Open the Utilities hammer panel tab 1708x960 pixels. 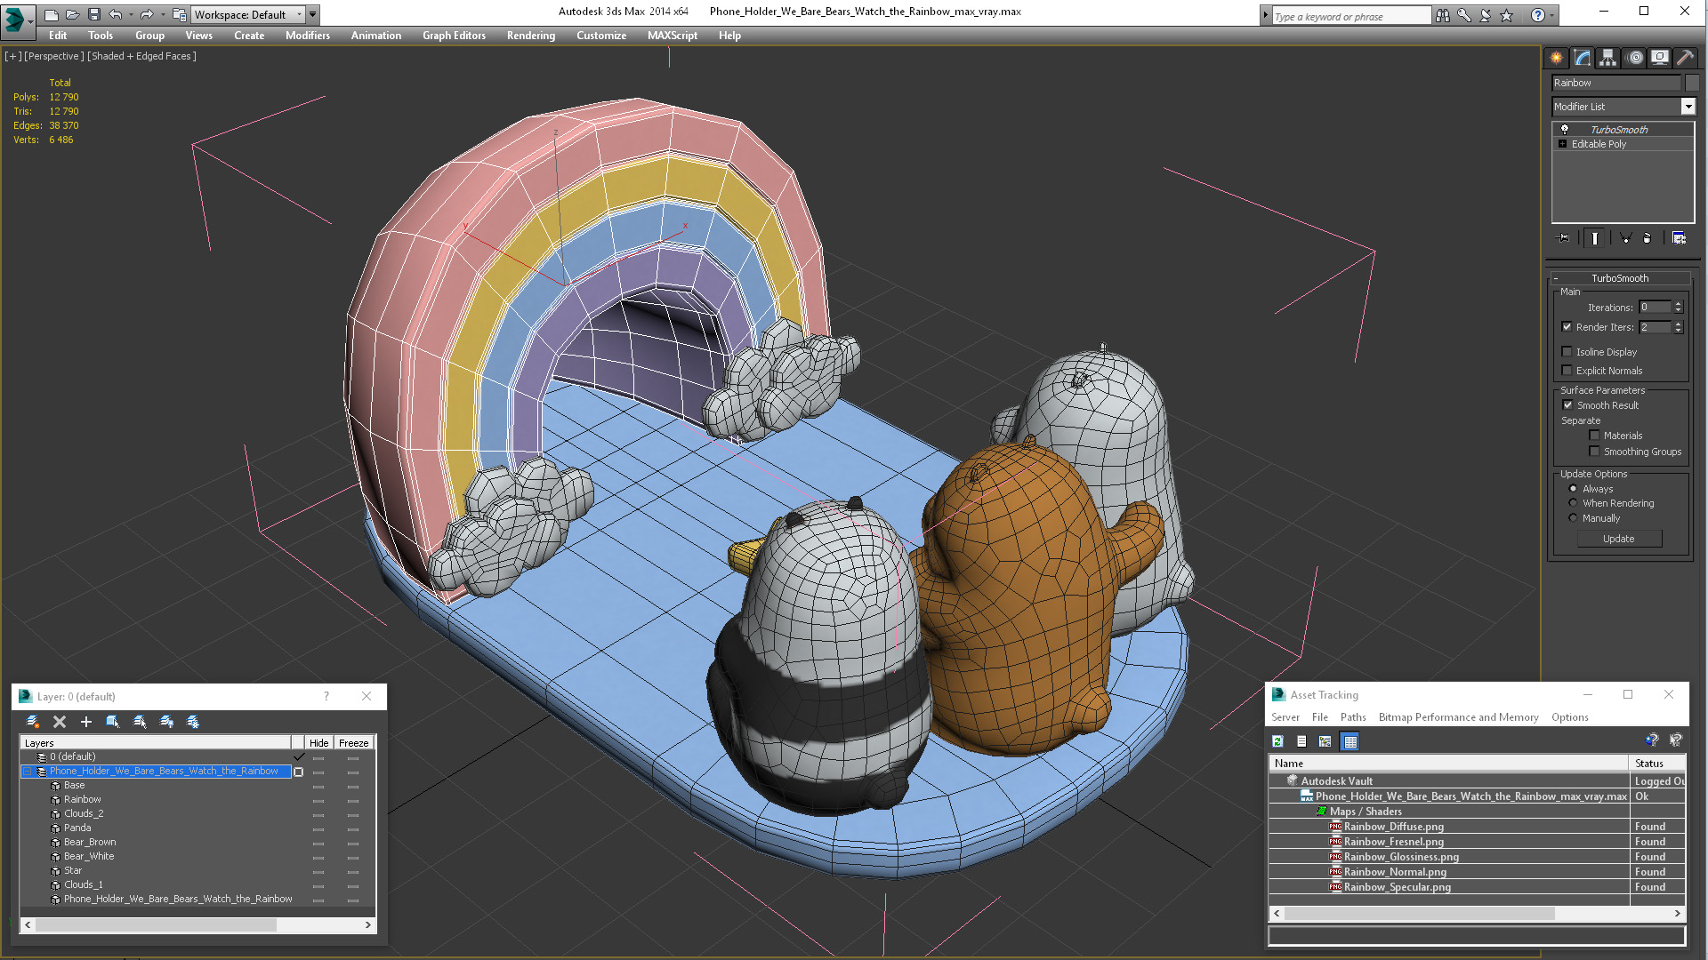(x=1685, y=58)
